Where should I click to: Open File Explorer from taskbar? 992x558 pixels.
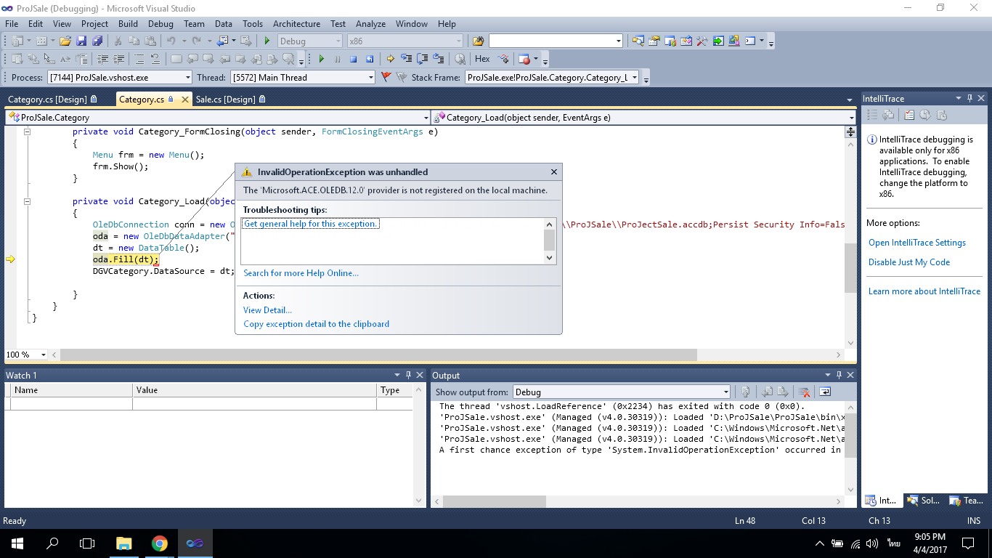tap(124, 543)
